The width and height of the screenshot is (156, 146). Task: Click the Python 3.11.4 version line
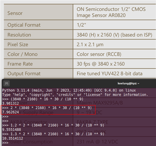click(69, 90)
